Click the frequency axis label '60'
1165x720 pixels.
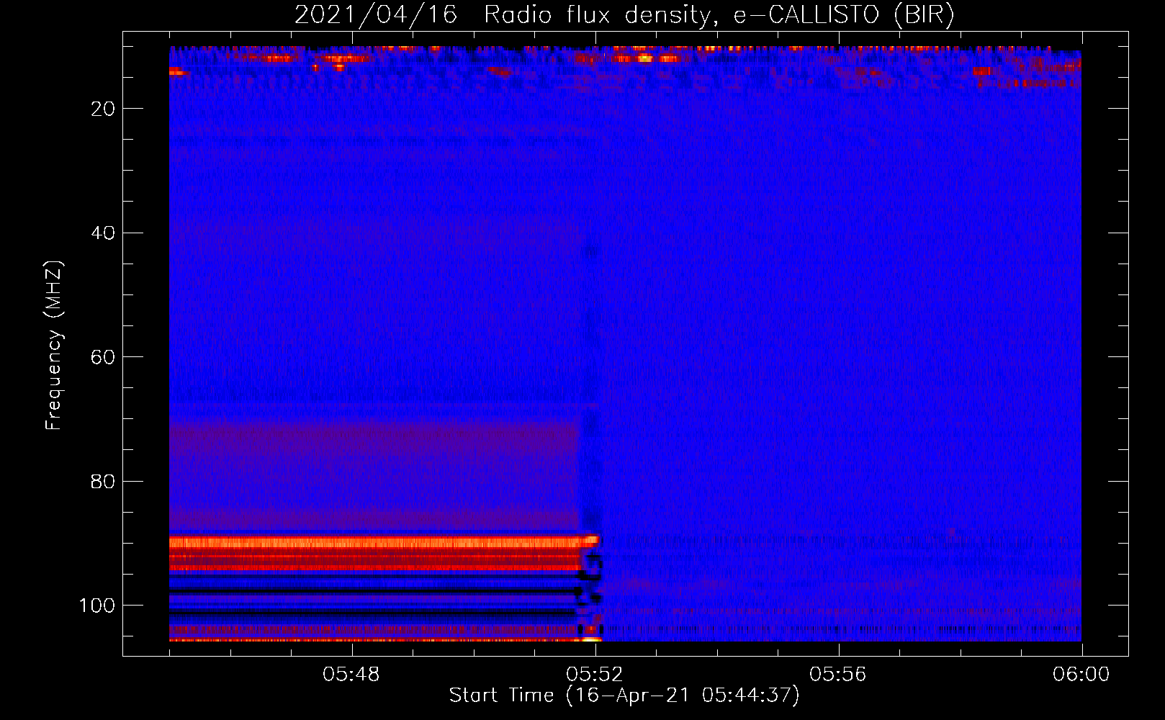(103, 357)
